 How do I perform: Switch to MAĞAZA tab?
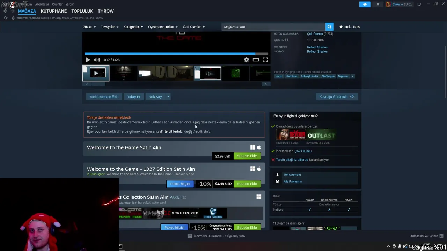[27, 11]
